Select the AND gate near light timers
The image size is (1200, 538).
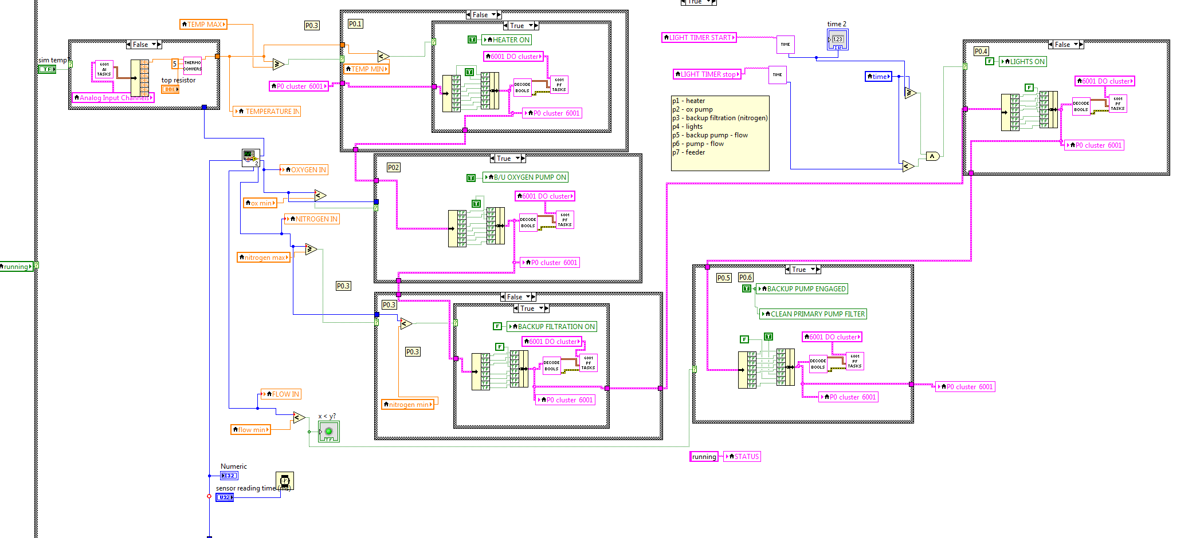click(932, 156)
